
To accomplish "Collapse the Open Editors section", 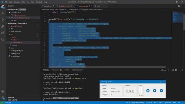I will (7, 10).
